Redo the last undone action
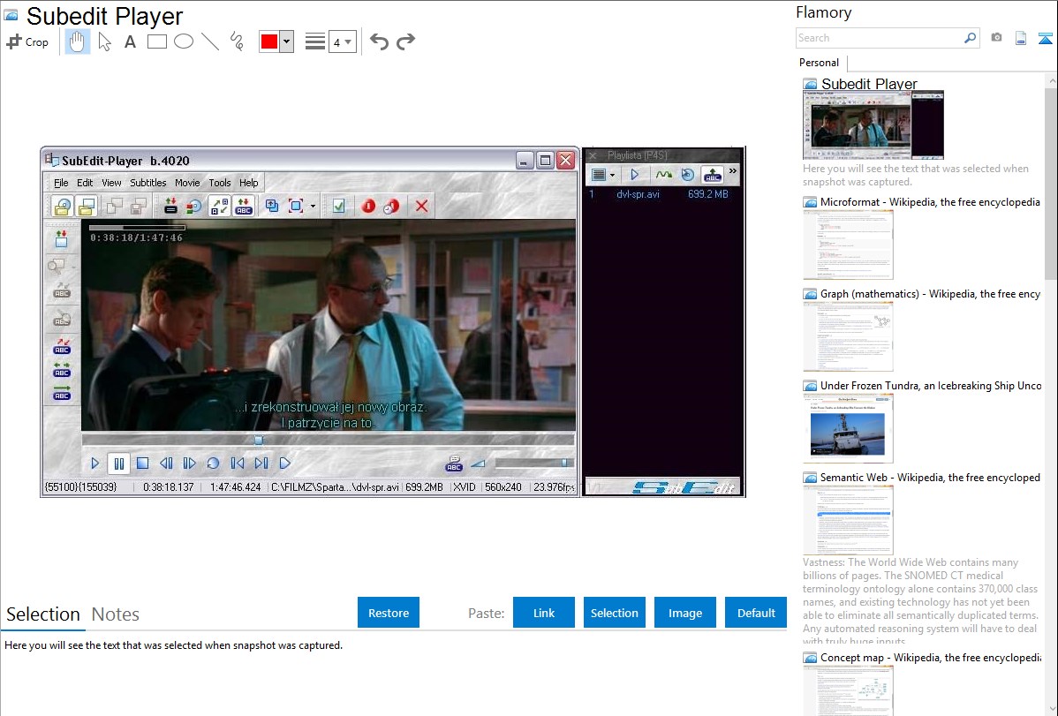This screenshot has width=1058, height=716. (x=405, y=41)
